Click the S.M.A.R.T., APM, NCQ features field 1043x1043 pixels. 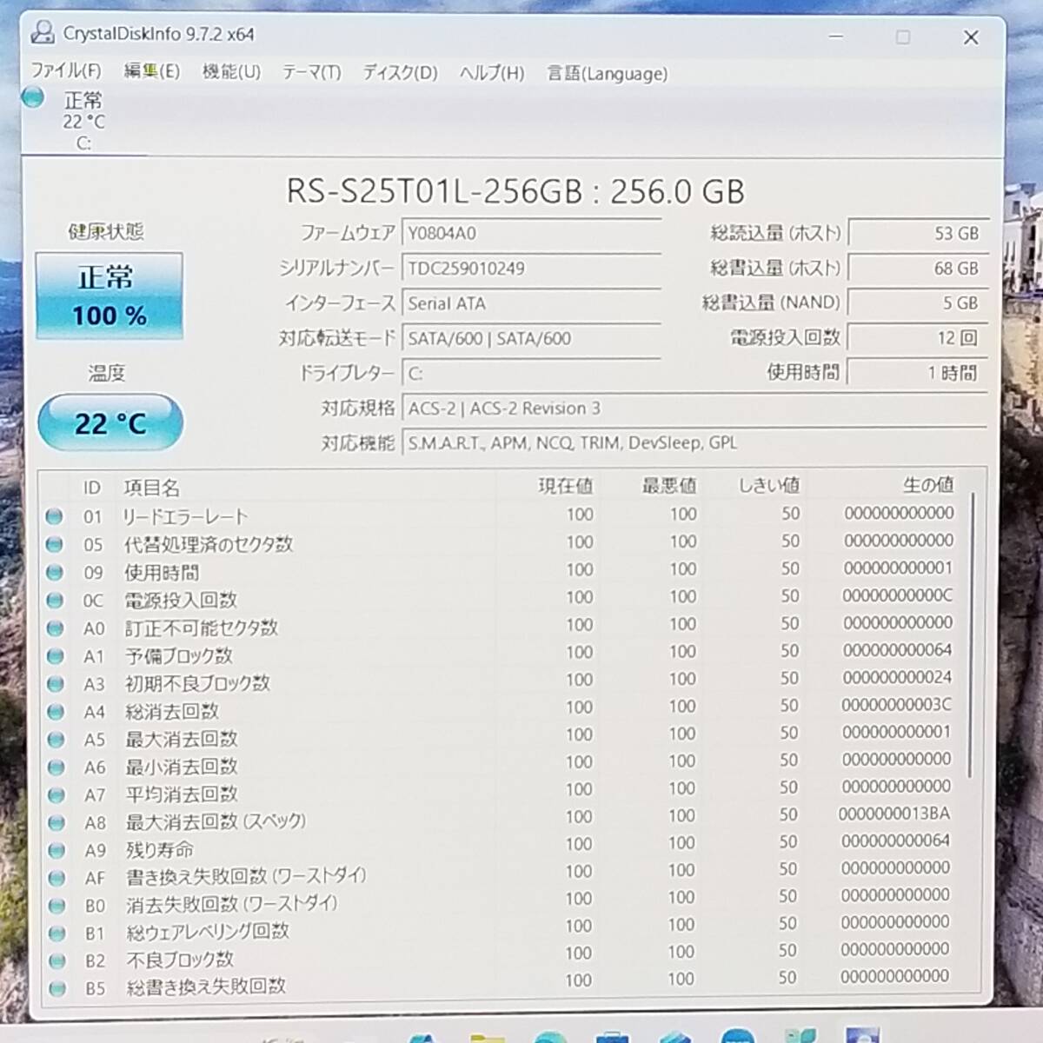[x=694, y=443]
